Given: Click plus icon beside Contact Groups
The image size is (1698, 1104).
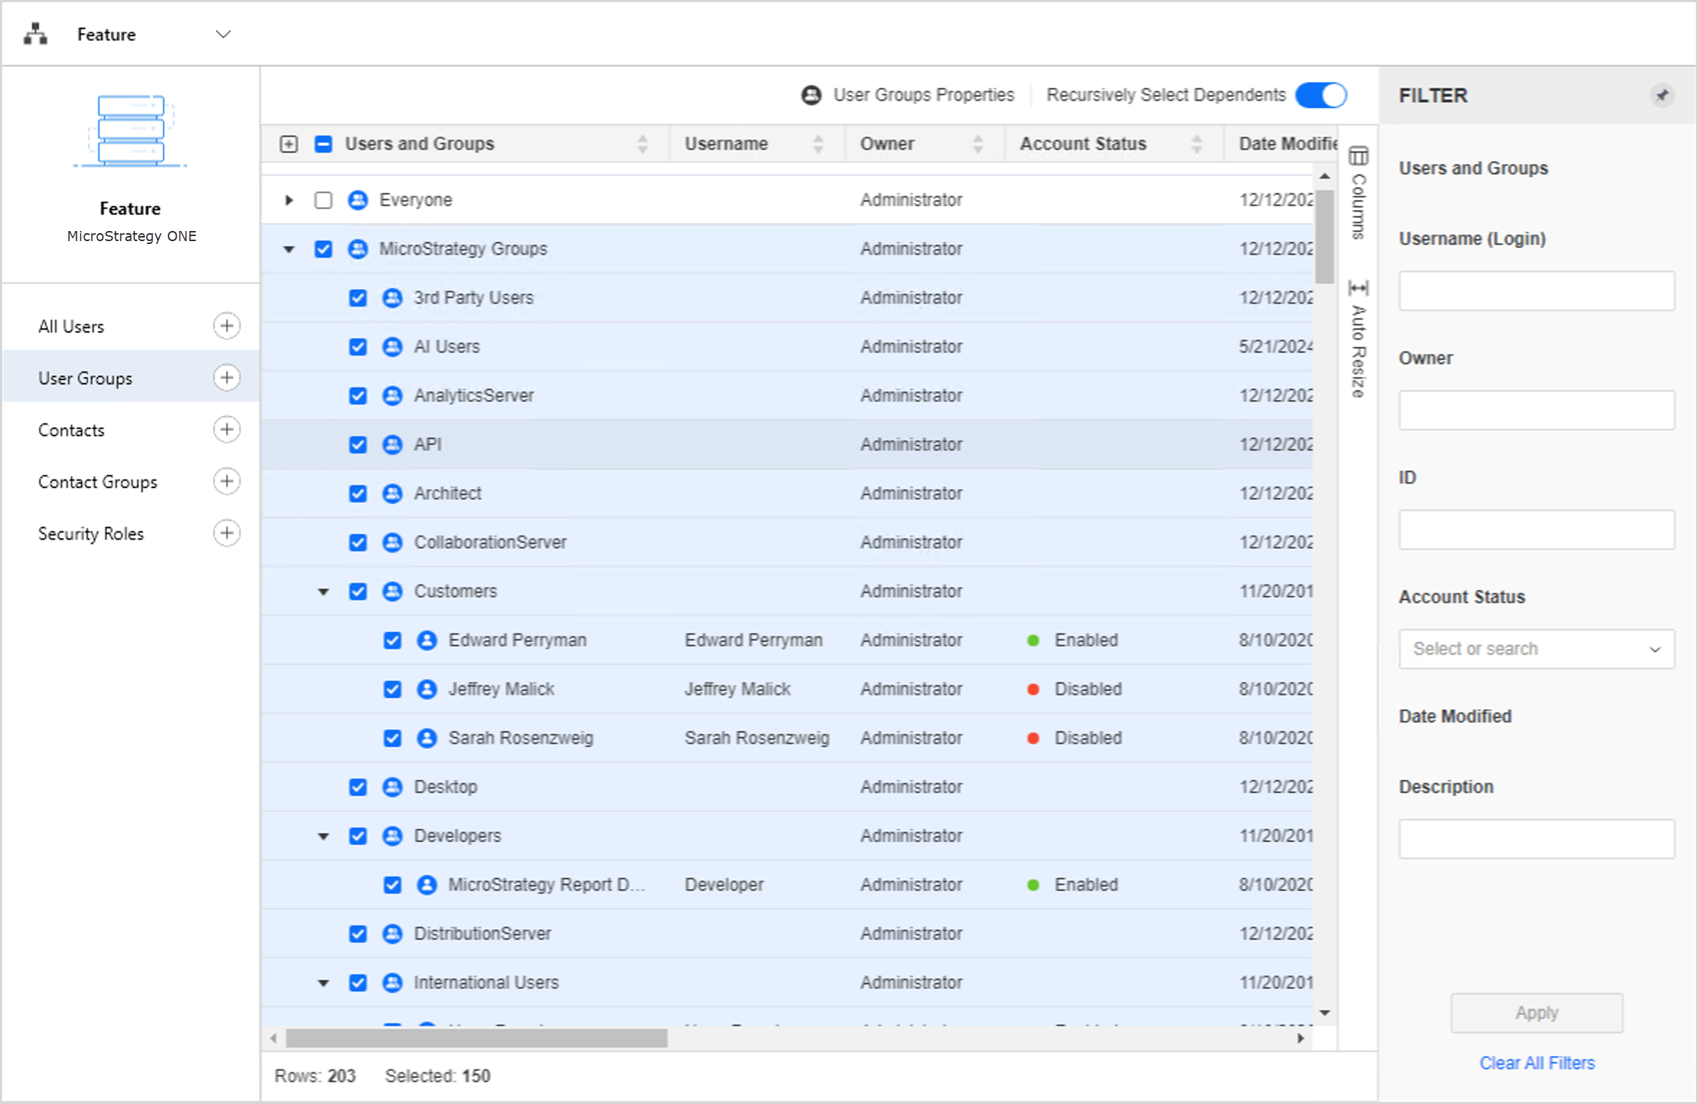Looking at the screenshot, I should [x=227, y=481].
